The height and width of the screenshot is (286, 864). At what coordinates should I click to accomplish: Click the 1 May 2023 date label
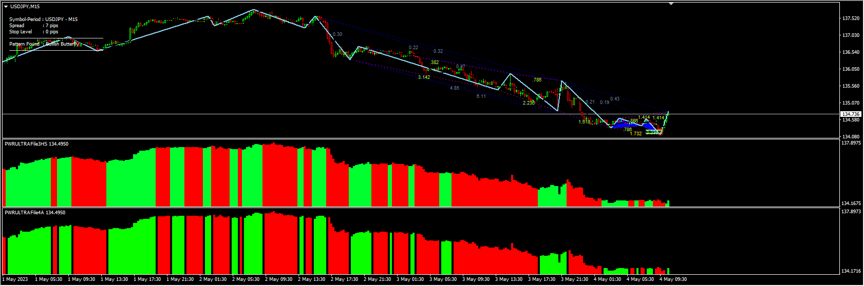click(15, 279)
